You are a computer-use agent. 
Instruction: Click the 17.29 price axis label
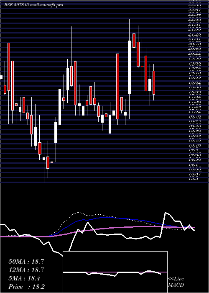(x=195, y=106)
